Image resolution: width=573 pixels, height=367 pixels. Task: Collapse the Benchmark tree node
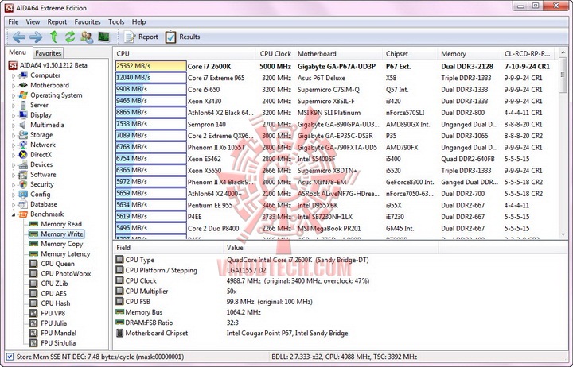[14, 214]
